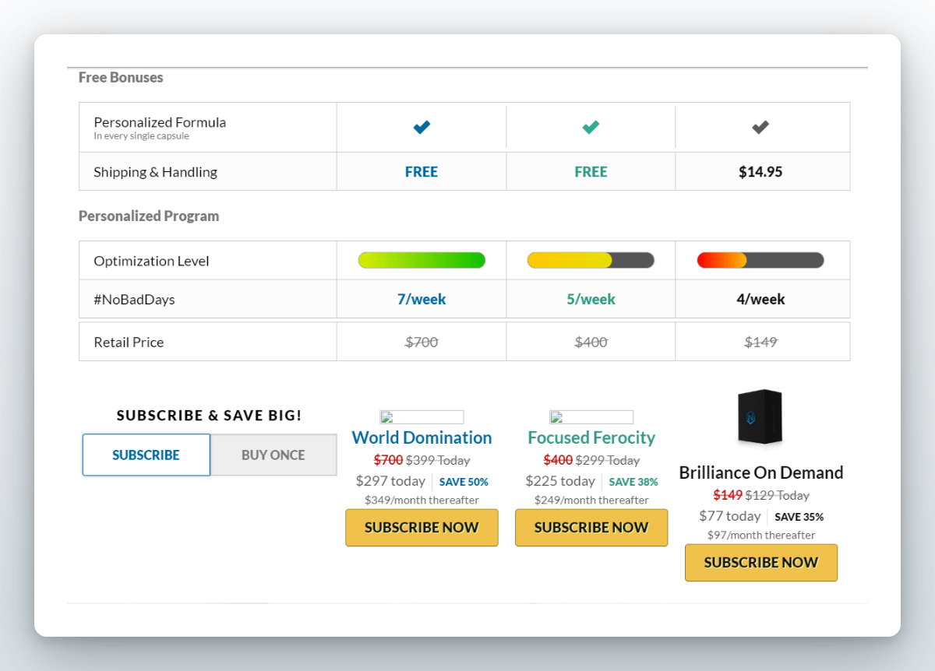Click the blue checkmark for Personalized Formula
935x671 pixels.
pyautogui.click(x=422, y=127)
